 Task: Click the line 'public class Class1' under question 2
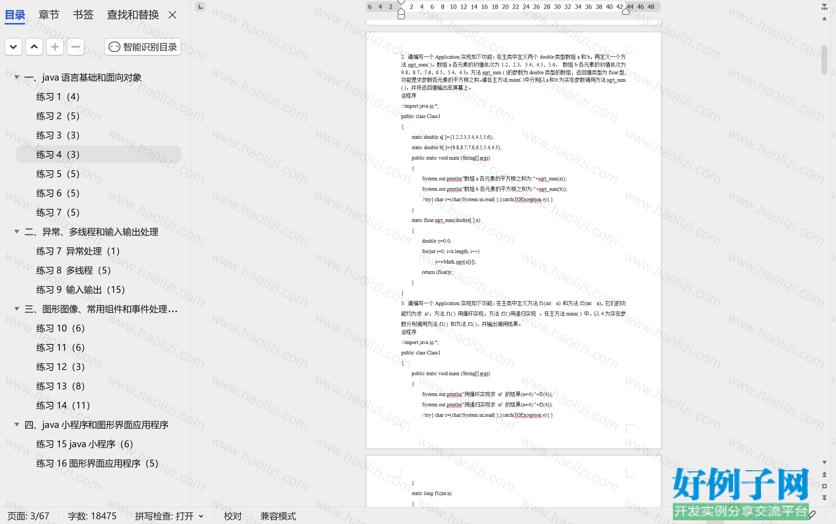pyautogui.click(x=421, y=117)
